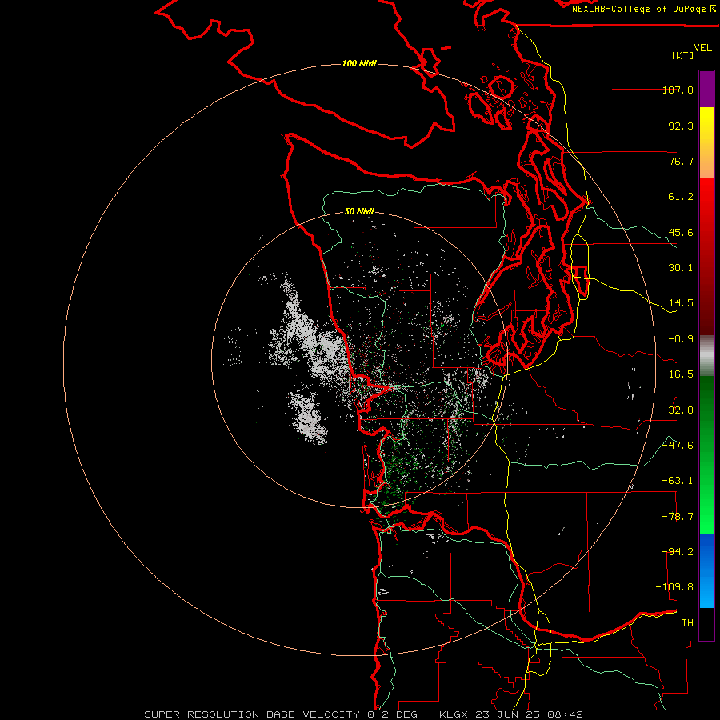
Task: Click the -47.6 legend value
Action: tap(678, 446)
